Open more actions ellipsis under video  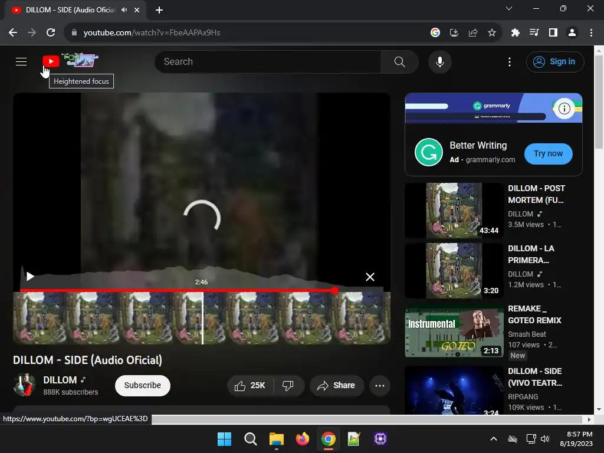click(379, 386)
